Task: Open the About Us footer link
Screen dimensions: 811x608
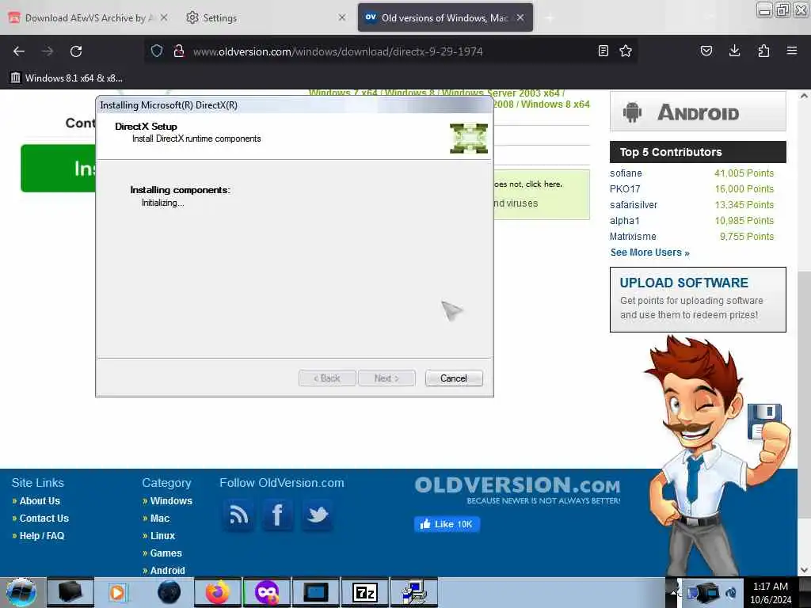Action: 40,501
